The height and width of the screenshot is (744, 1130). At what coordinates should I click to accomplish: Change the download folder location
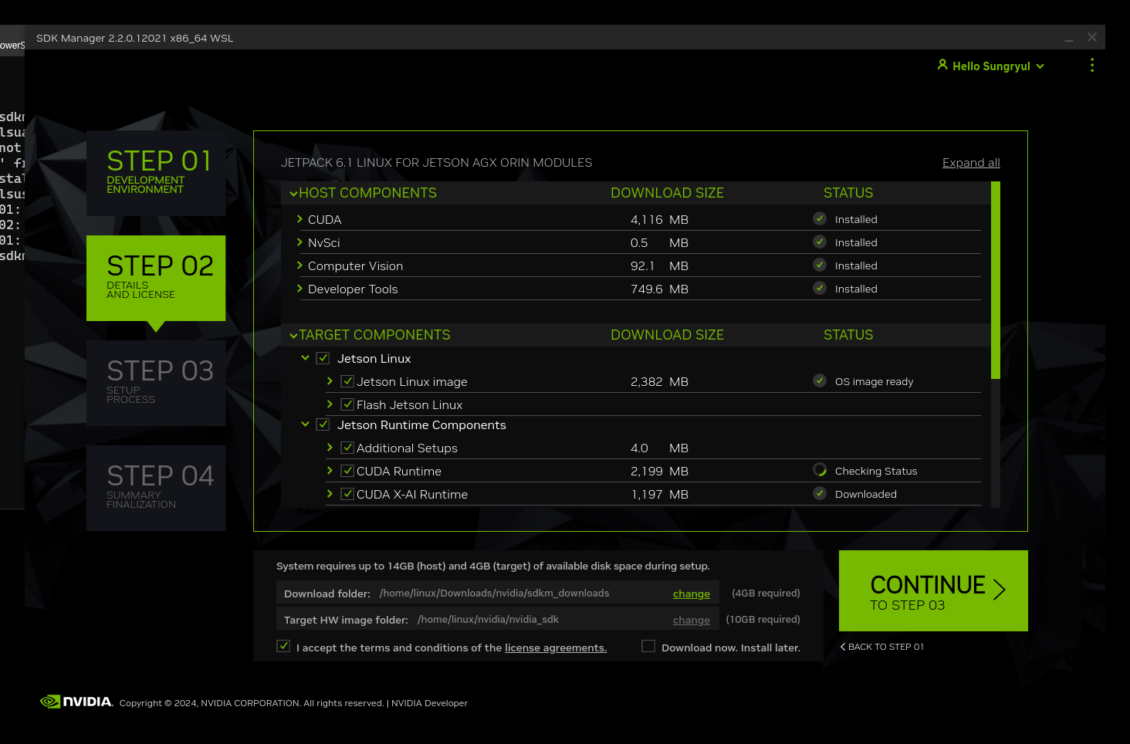click(x=692, y=594)
